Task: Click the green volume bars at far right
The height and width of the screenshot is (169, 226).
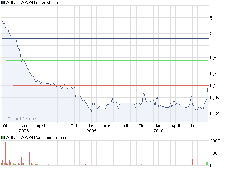Action: pos(207,163)
